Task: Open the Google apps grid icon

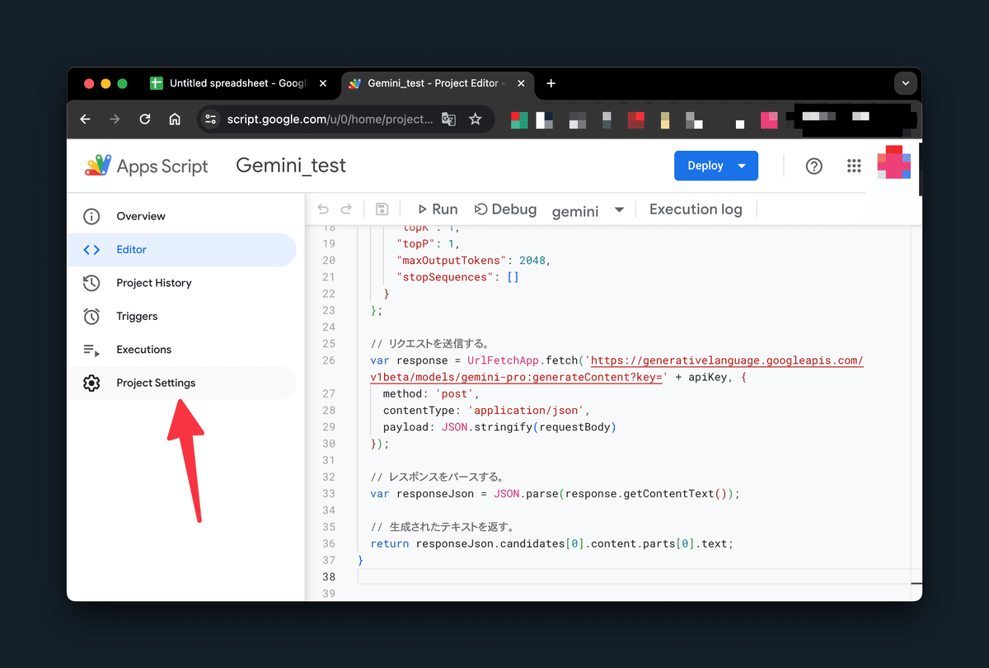Action: 854,166
